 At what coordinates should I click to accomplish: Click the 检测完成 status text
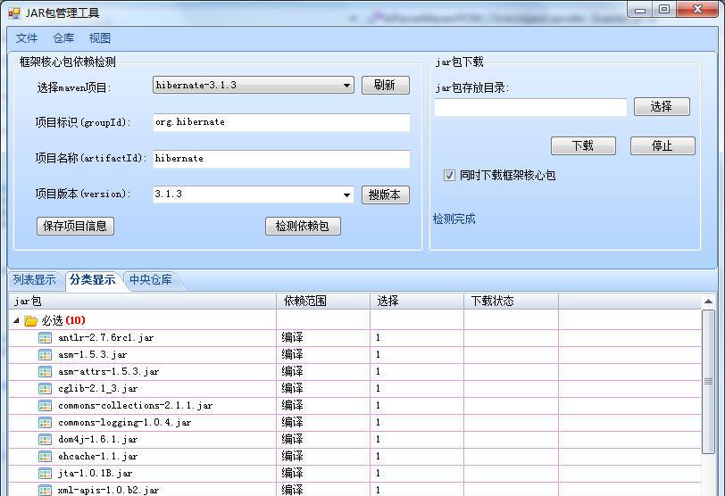pyautogui.click(x=454, y=219)
